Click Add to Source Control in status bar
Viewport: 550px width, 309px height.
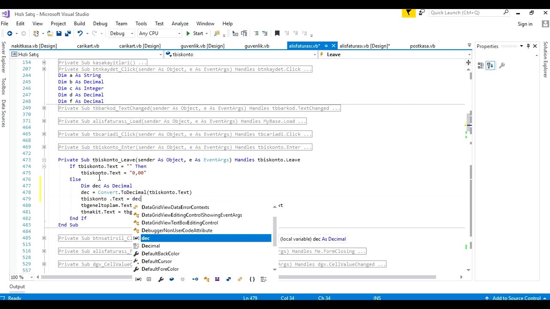click(x=516, y=298)
